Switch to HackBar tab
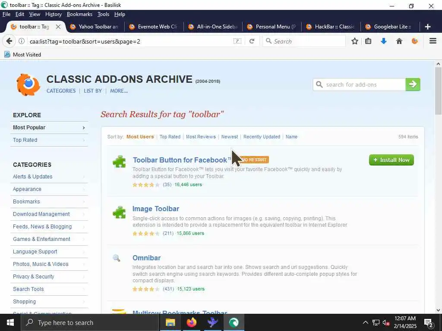The height and width of the screenshot is (331, 442). 331,27
